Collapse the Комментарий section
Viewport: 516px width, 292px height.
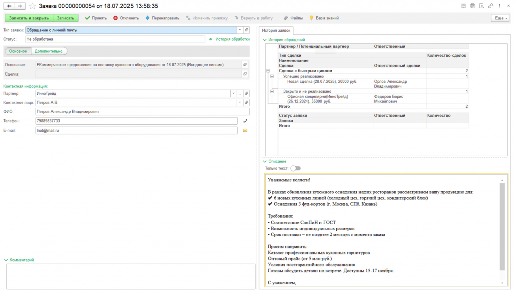coord(6,260)
